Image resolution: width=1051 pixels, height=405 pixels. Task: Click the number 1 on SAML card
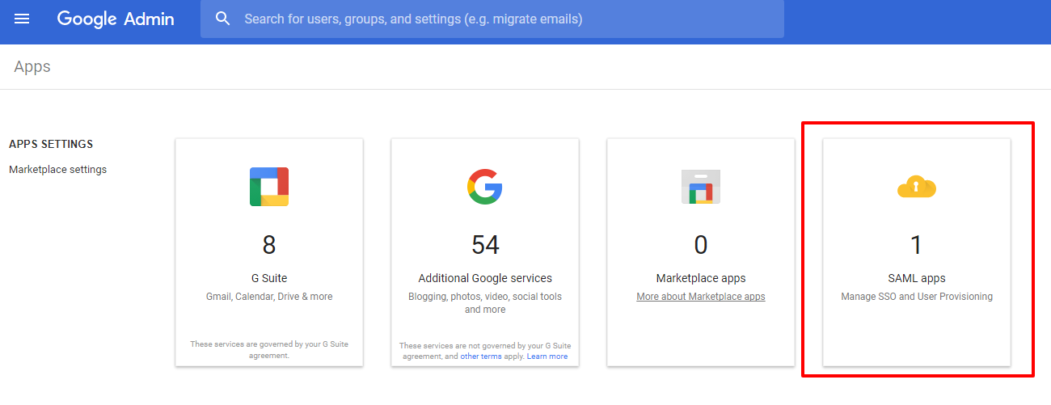(917, 245)
